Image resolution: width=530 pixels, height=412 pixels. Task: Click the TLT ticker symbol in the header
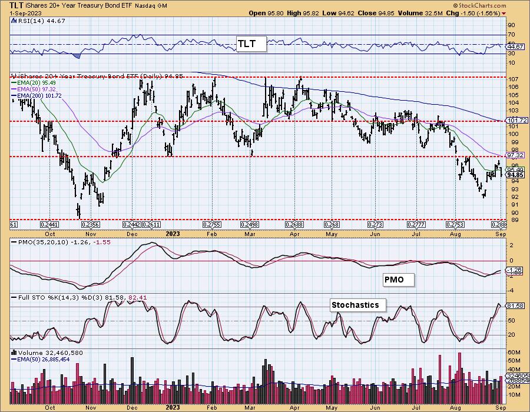pos(16,5)
